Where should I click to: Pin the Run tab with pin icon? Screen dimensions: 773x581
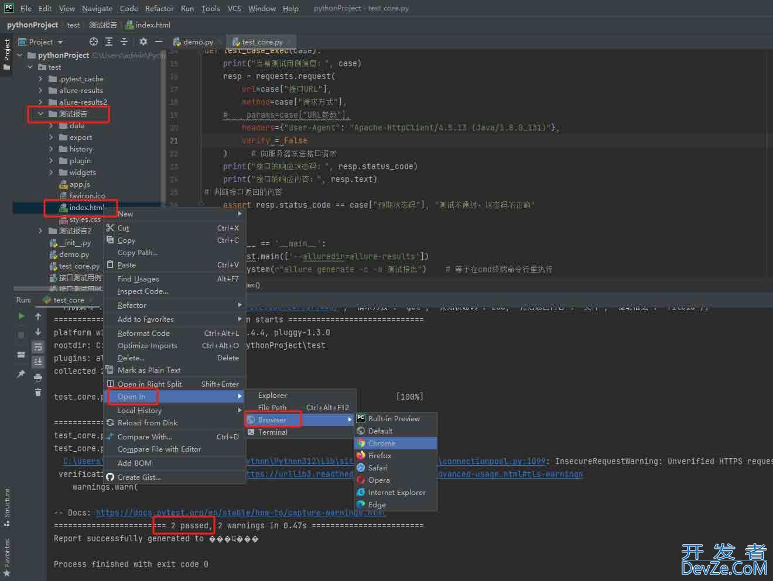pos(21,373)
